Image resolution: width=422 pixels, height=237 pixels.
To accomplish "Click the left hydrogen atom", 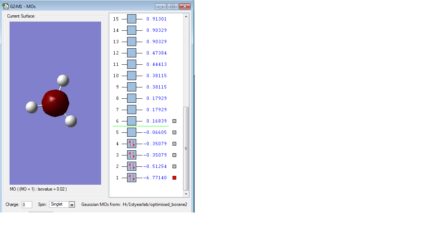I will coord(32,107).
